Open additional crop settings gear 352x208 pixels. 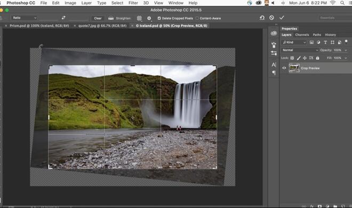[x=149, y=18]
